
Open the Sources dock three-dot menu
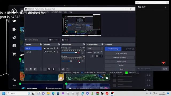[59, 69]
